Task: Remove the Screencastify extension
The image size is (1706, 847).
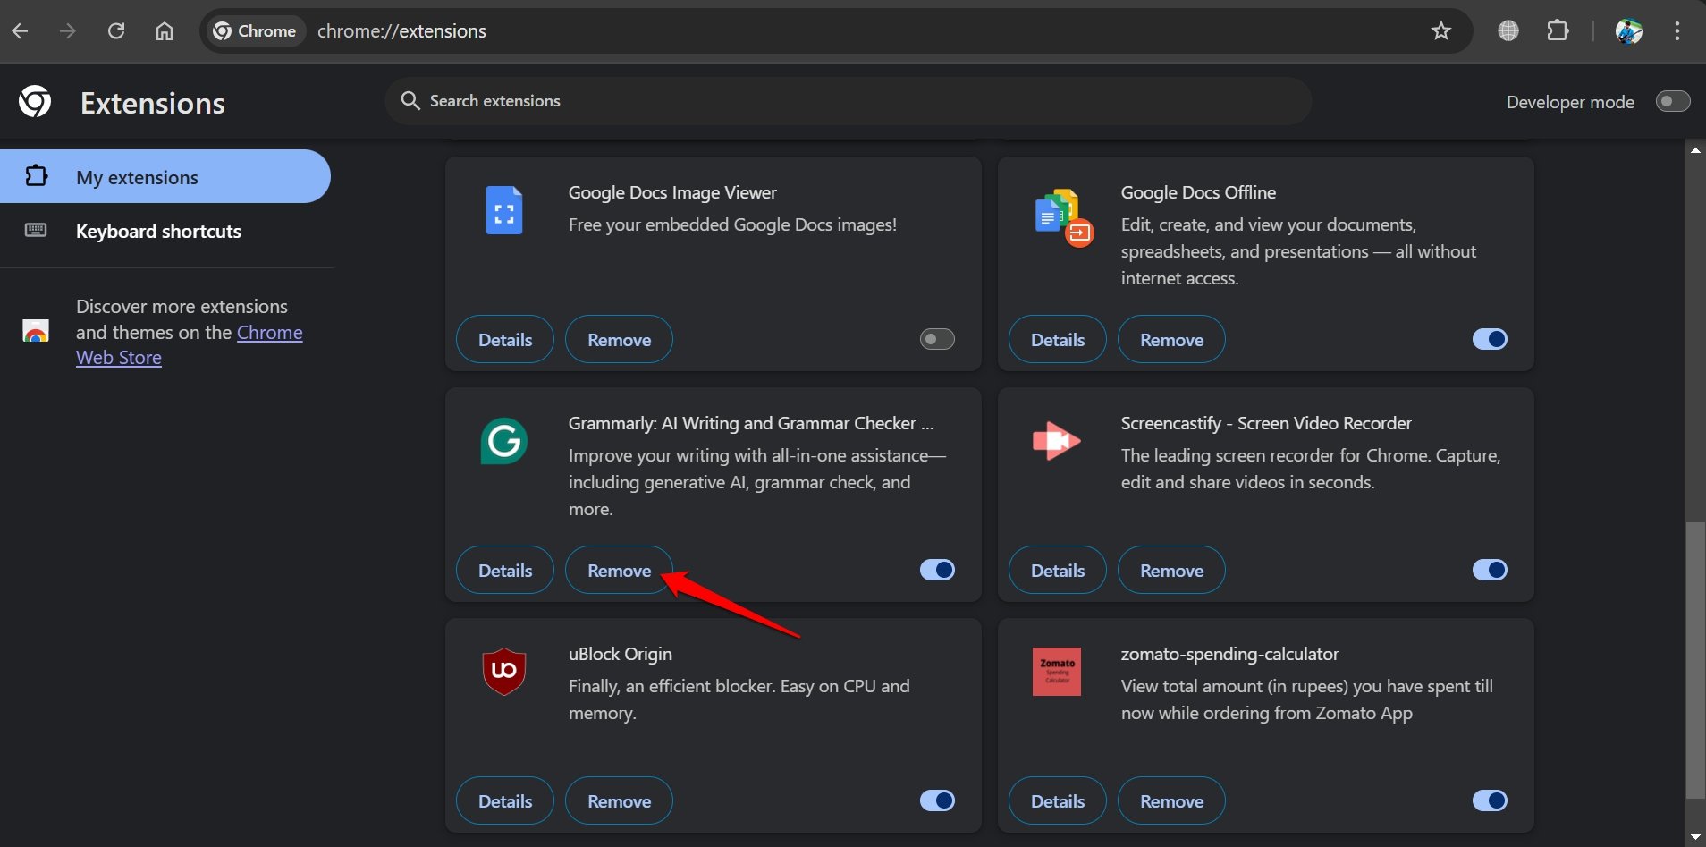Action: click(x=1171, y=570)
